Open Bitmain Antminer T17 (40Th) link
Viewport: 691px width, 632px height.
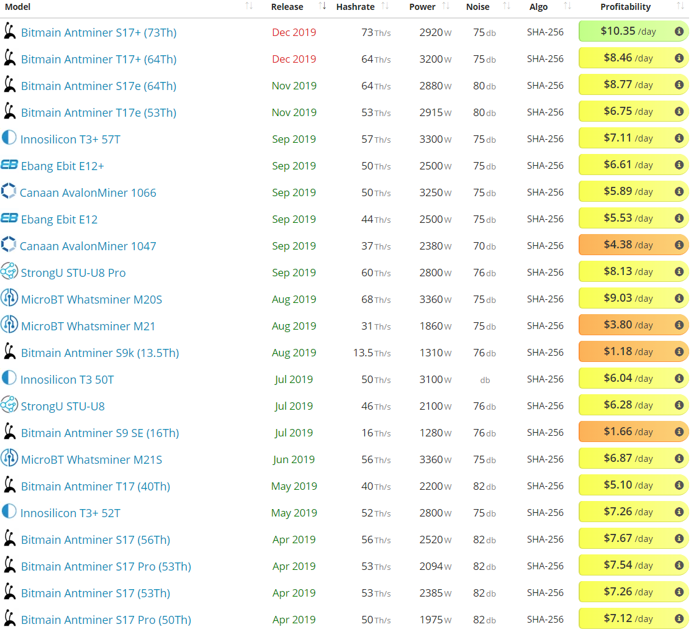pyautogui.click(x=95, y=486)
